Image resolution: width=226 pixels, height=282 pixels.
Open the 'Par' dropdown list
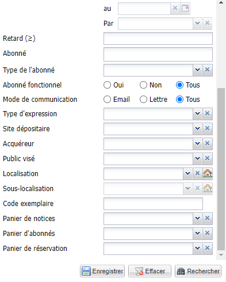pyautogui.click(x=197, y=23)
